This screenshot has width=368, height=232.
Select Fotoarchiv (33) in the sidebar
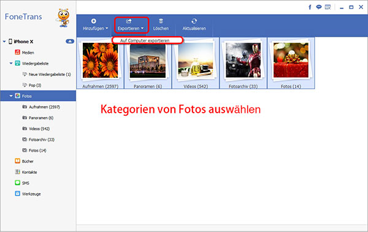point(42,140)
